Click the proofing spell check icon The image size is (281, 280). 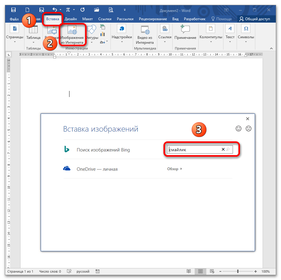[x=69, y=271]
